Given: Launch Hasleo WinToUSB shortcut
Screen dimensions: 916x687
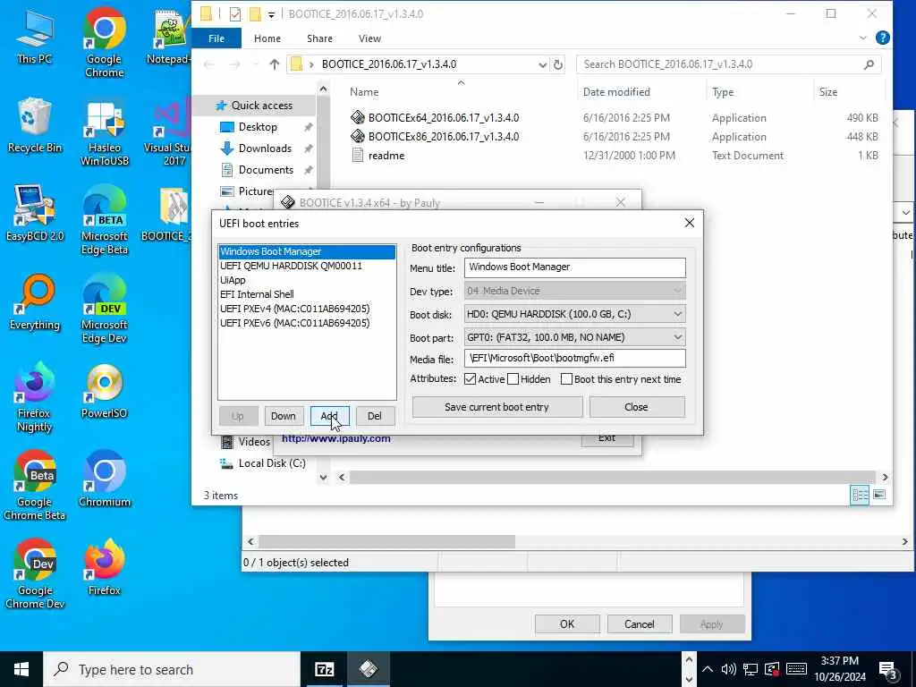Looking at the screenshot, I should (104, 133).
